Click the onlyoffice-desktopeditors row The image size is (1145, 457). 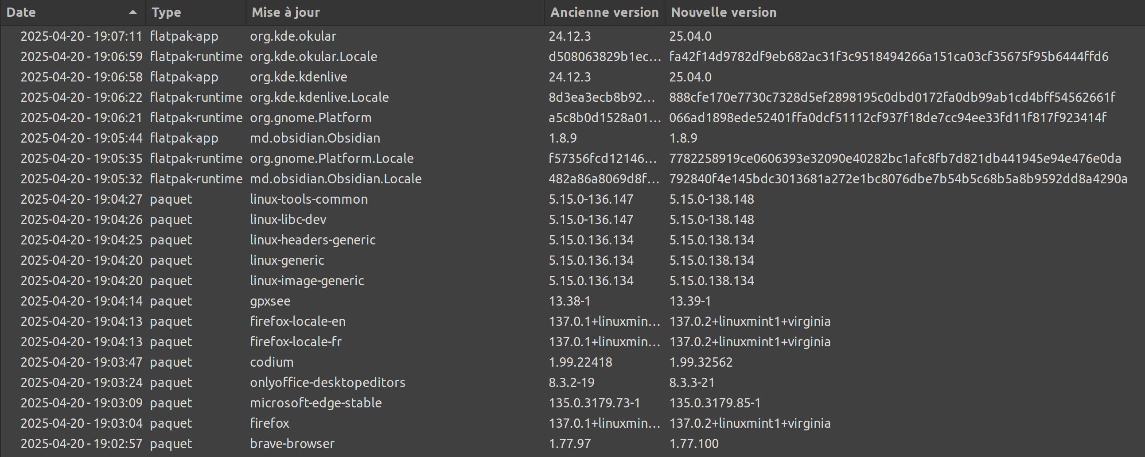point(327,383)
